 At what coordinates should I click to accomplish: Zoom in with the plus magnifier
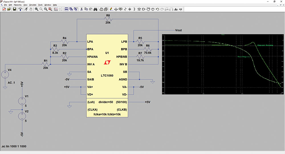(36, 9)
